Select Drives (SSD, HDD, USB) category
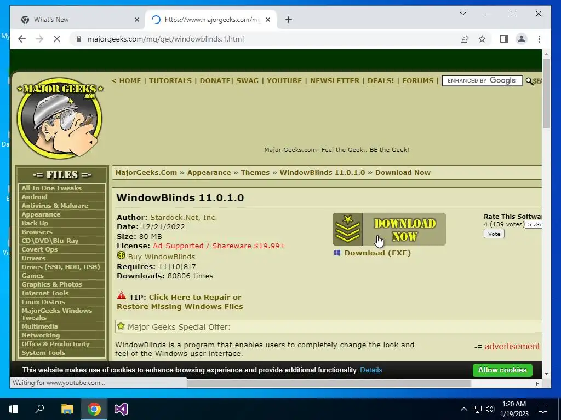The image size is (561, 420). [x=62, y=267]
